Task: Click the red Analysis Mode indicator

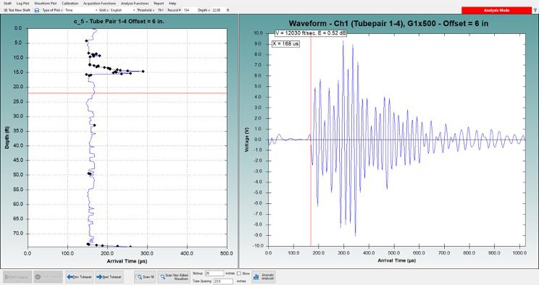Action: click(496, 10)
